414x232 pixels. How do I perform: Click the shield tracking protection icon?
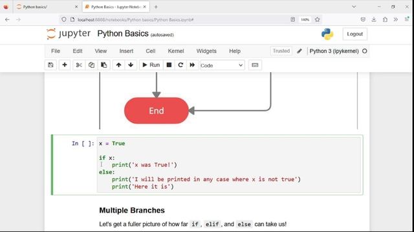64,19
